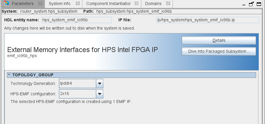
Task: Switch to the System Info tab
Action: 59,4
